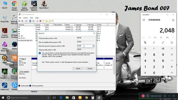Click the microphone icon in search box

[48, 97]
